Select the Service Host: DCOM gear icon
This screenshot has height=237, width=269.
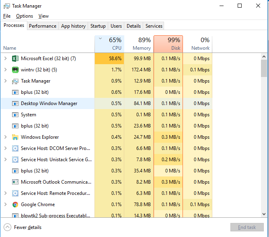coord(15,148)
